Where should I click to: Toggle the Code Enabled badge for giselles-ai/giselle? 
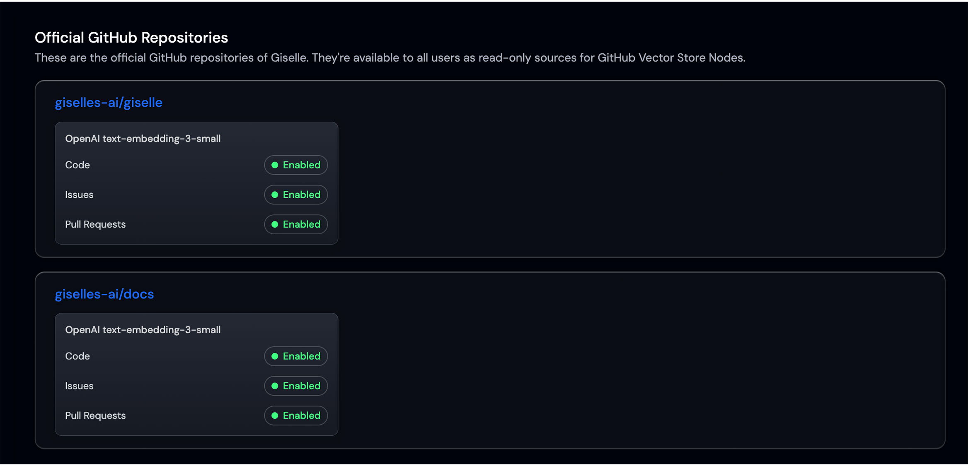click(x=295, y=165)
